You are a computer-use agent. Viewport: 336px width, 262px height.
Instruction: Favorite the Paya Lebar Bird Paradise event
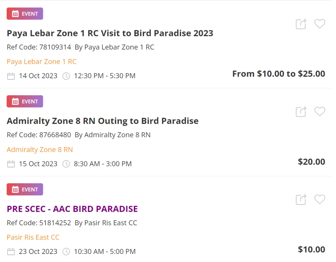(320, 24)
